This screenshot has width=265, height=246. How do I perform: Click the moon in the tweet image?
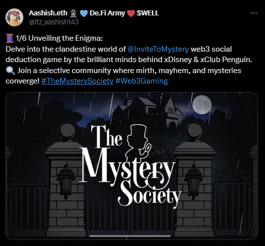(202, 105)
